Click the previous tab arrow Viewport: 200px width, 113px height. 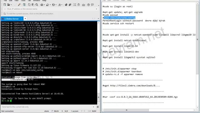tap(93, 19)
